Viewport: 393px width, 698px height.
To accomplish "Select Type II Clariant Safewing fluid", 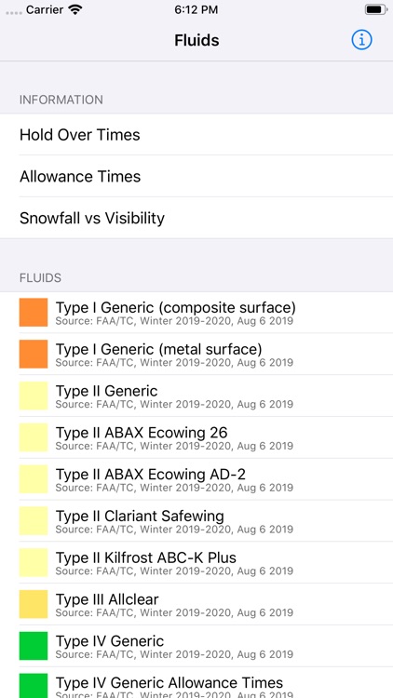I will coord(196,521).
